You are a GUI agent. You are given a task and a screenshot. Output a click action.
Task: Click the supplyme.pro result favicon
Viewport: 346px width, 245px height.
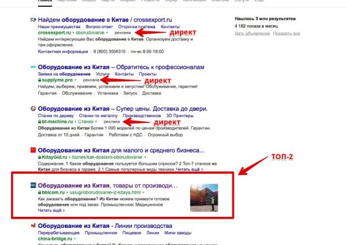pyautogui.click(x=33, y=67)
